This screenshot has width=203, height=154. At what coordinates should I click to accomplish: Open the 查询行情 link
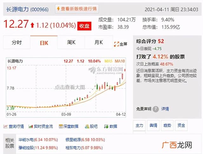(x=16, y=126)
